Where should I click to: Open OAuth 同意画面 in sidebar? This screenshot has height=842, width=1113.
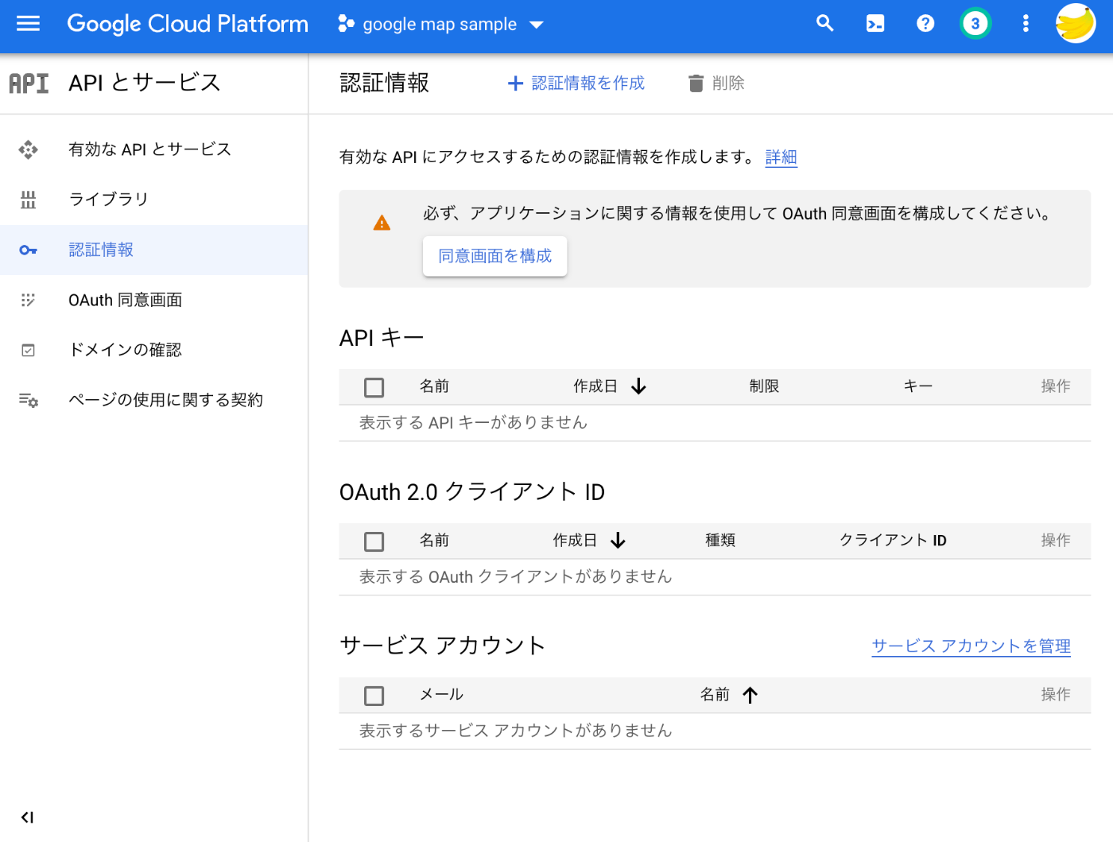[154, 300]
